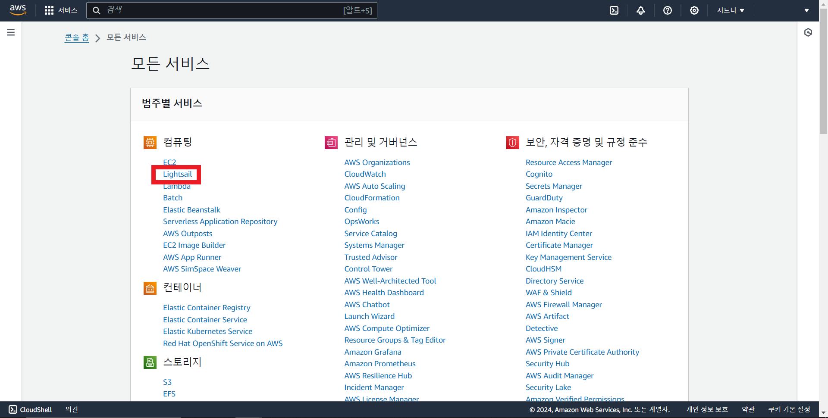Open the notifications bell icon

pyautogui.click(x=641, y=10)
